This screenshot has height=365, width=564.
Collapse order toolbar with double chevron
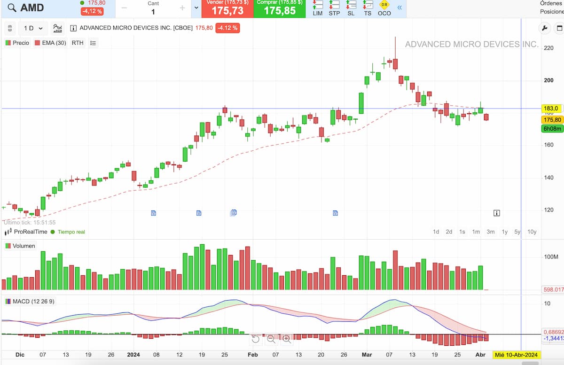tap(399, 8)
